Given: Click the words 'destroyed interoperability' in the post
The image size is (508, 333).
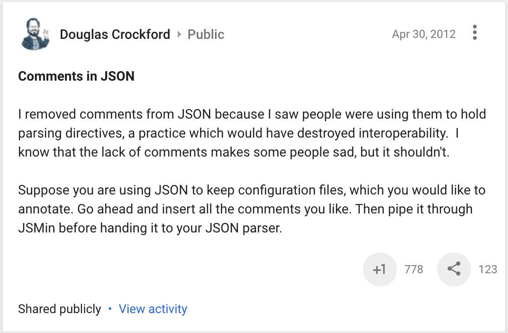Looking at the screenshot, I should point(372,133).
